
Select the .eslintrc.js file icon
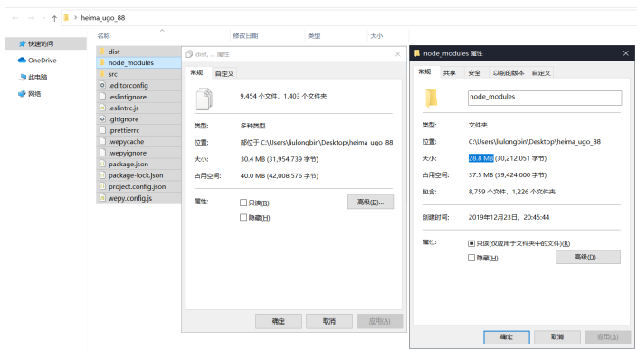102,108
